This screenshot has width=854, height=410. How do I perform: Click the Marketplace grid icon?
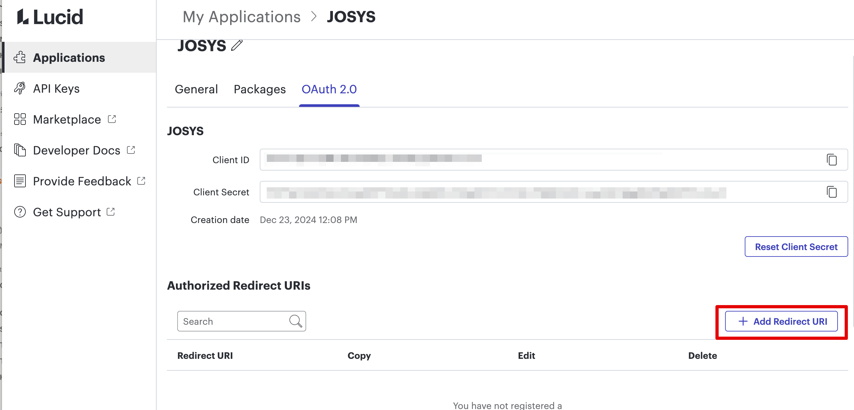pyautogui.click(x=20, y=119)
